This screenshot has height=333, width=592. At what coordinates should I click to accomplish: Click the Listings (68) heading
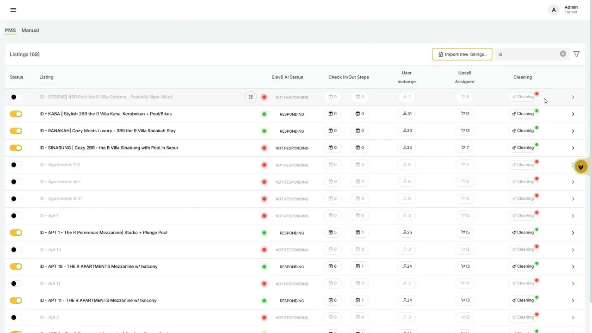click(x=25, y=54)
